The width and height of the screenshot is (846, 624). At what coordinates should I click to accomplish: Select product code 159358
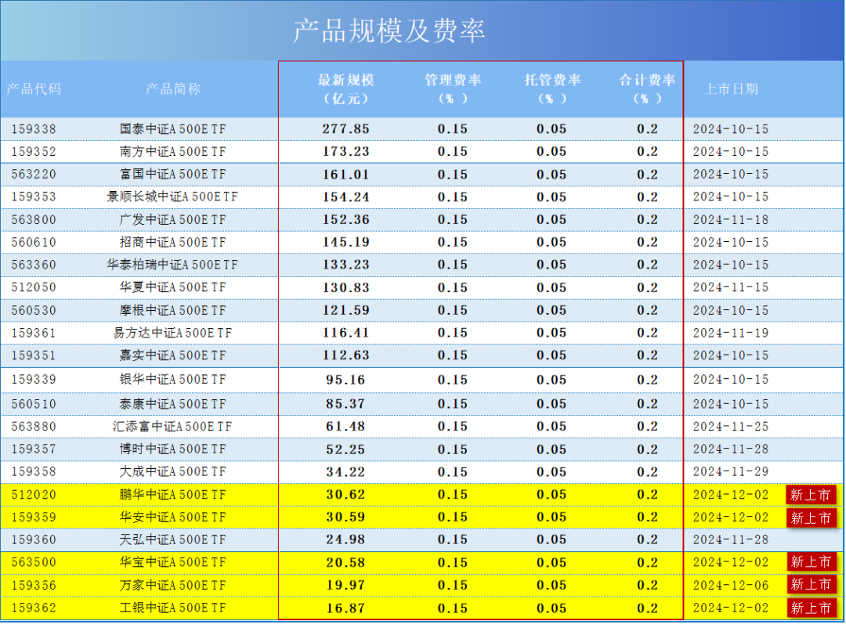[x=34, y=472]
